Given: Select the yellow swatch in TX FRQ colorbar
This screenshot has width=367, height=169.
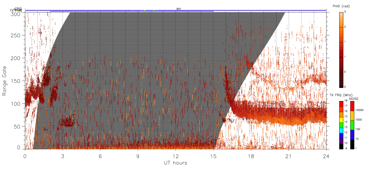Looking at the screenshot, I should (x=341, y=120).
